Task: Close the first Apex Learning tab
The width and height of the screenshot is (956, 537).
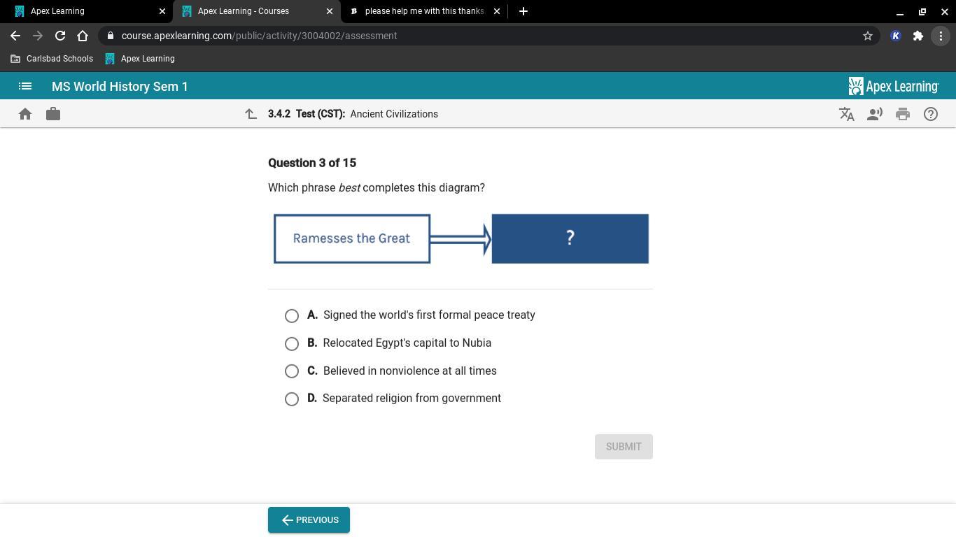Action: coord(162,11)
